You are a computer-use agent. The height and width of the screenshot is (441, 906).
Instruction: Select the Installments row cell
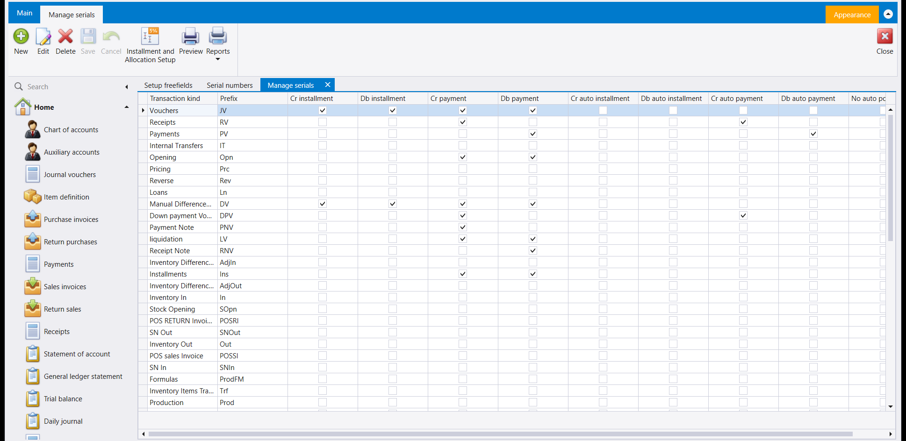coord(182,274)
